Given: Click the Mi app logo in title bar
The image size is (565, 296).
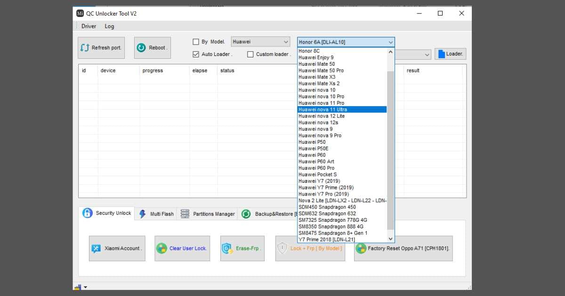Looking at the screenshot, I should pyautogui.click(x=80, y=13).
